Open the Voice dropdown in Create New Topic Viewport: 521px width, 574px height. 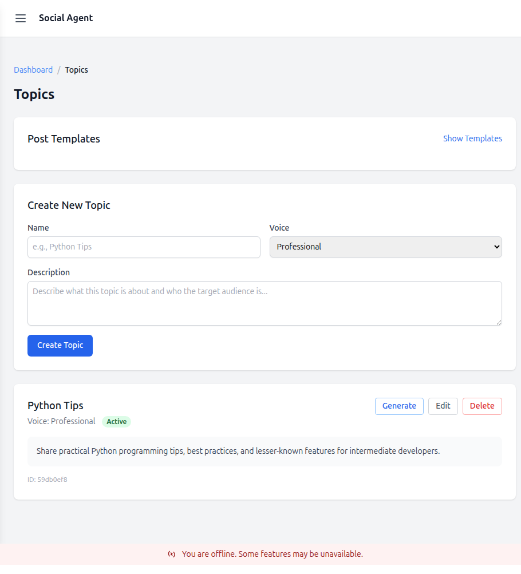[385, 247]
